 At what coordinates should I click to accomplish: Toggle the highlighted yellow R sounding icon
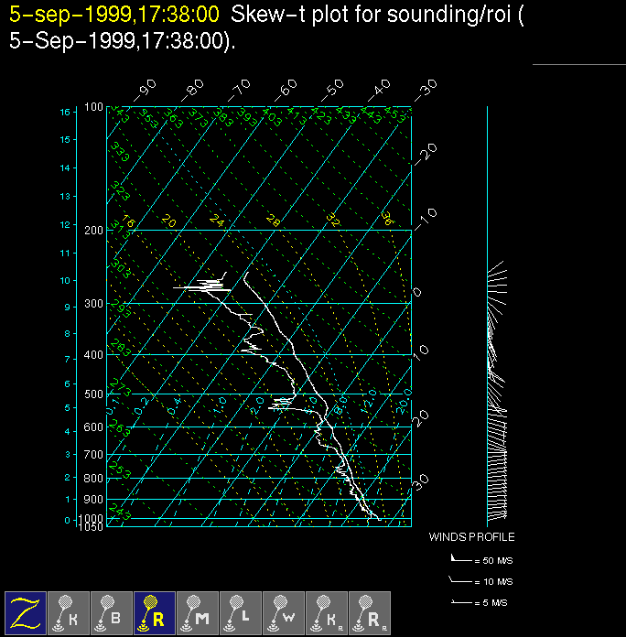point(155,611)
